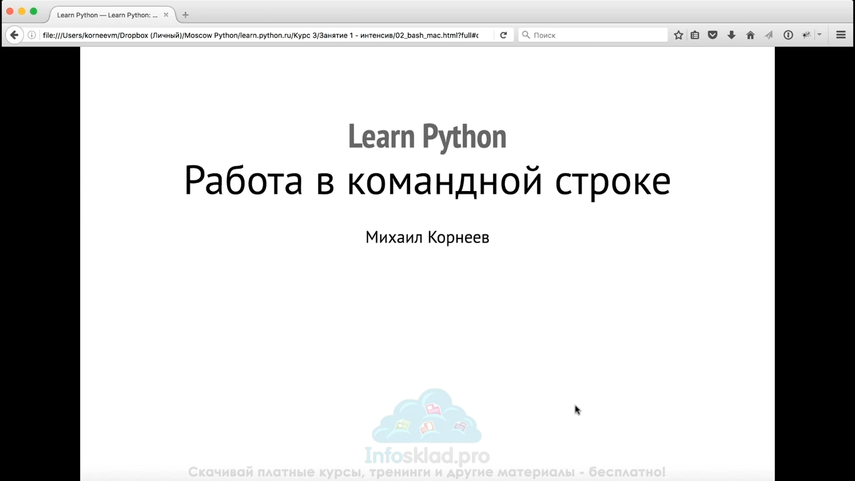Bookmark this page with the star
Screen dimensions: 855x481
click(679, 35)
